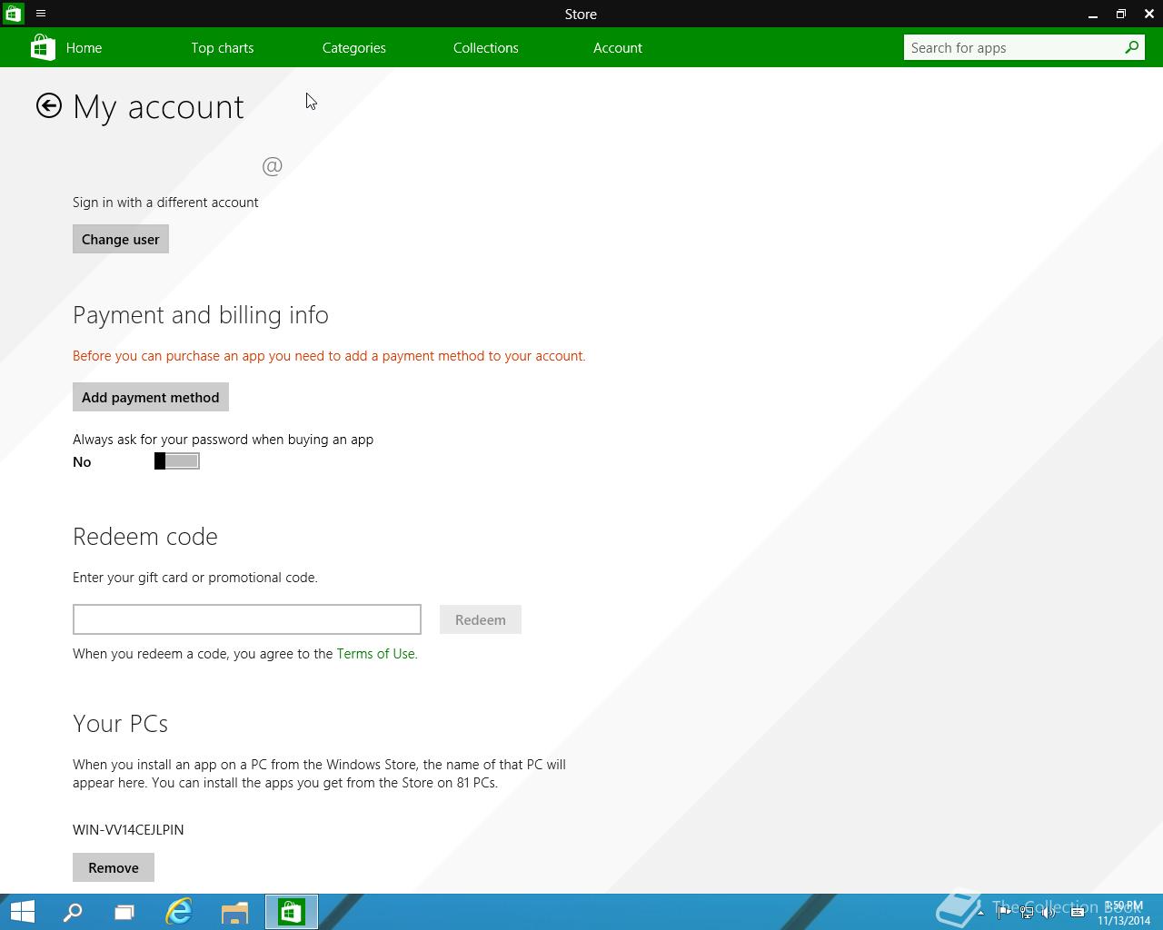
Task: Open Action Center flag icon
Action: point(1004,913)
